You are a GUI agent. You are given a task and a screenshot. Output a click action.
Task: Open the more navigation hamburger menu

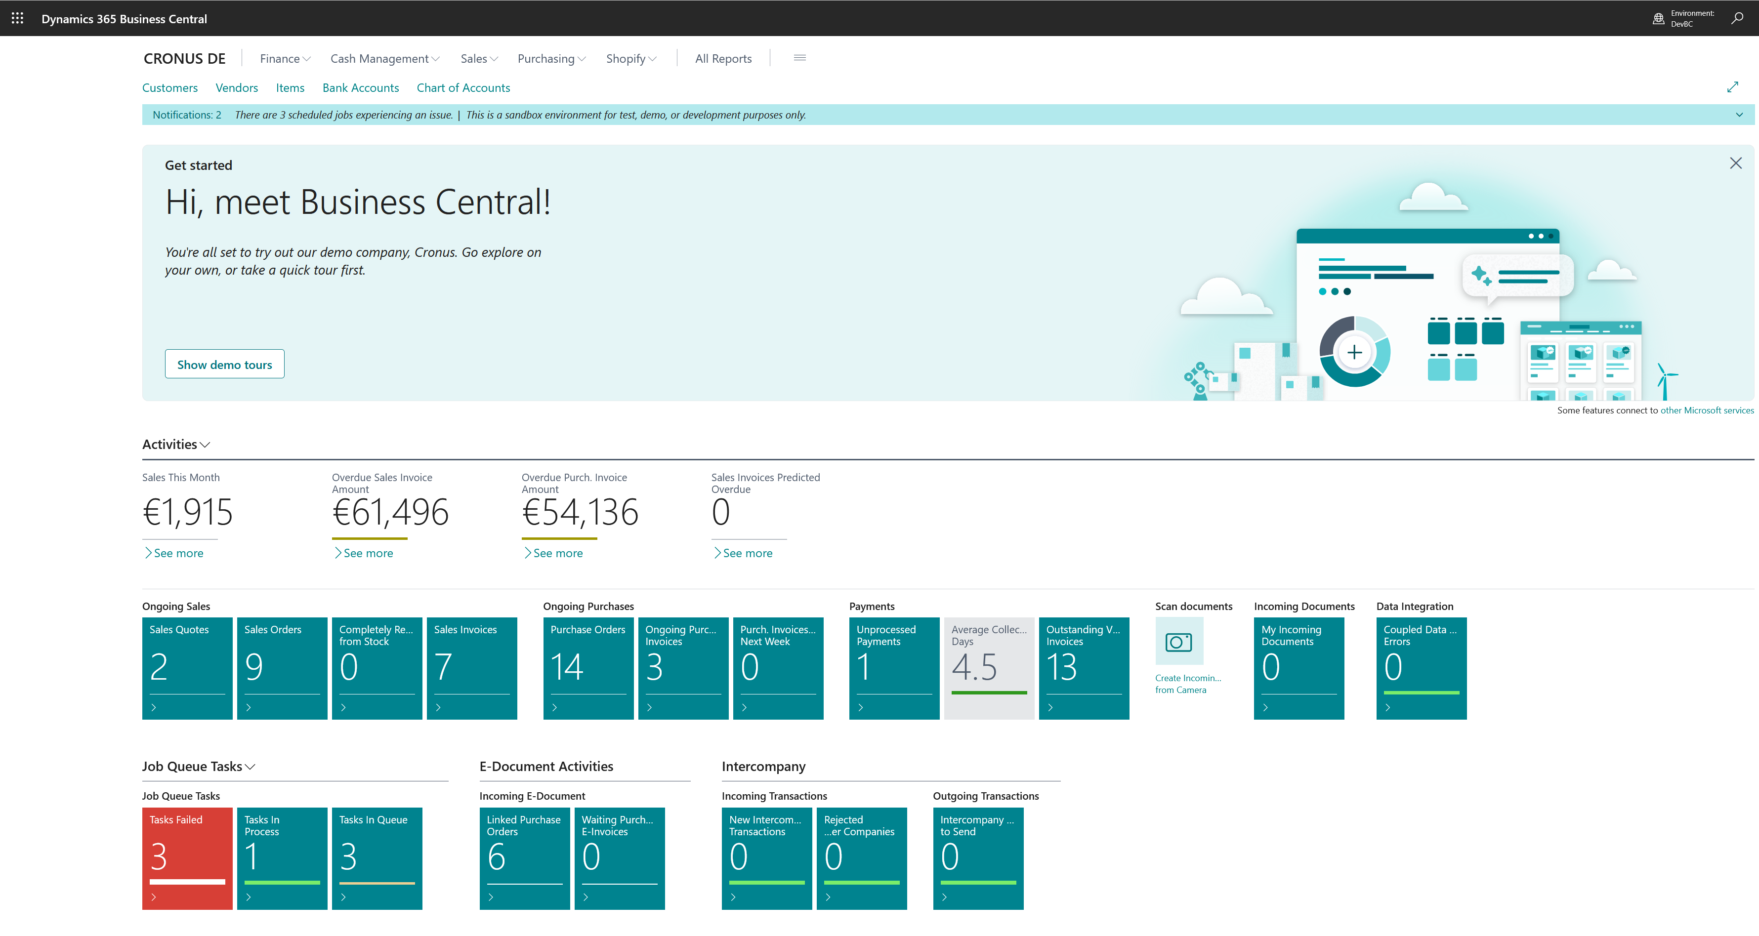click(799, 58)
